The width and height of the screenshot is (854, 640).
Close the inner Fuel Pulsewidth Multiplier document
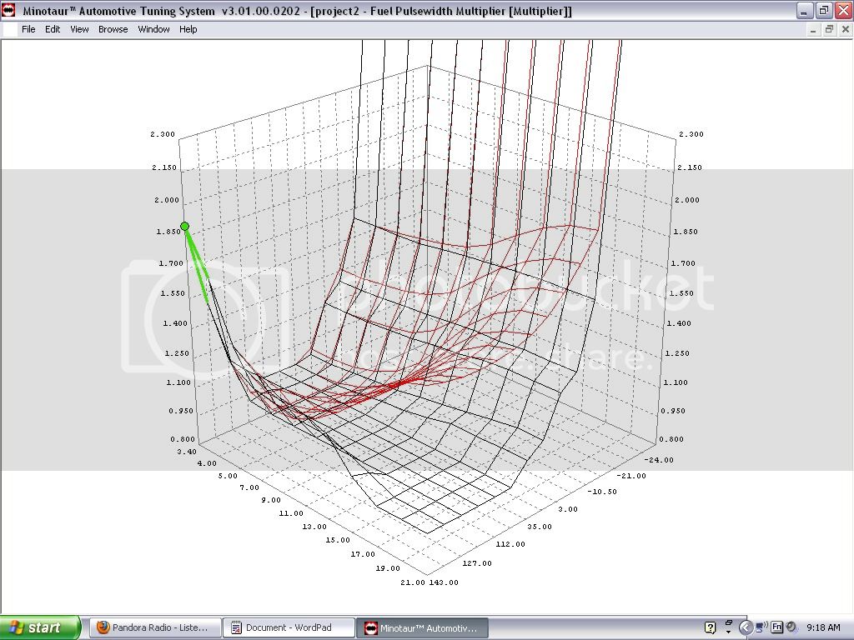tap(846, 29)
